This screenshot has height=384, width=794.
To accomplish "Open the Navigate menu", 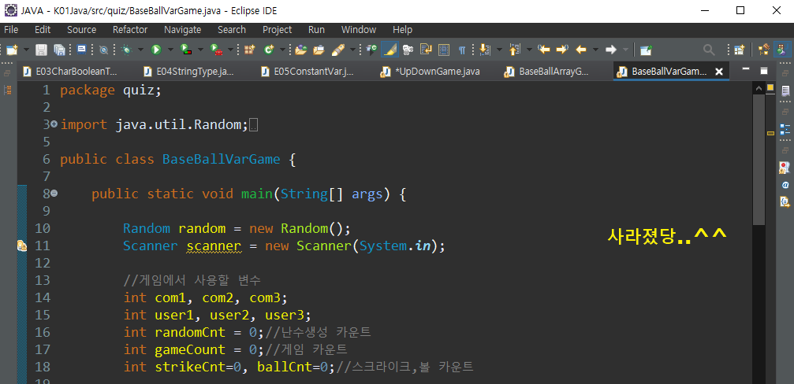I will (183, 30).
